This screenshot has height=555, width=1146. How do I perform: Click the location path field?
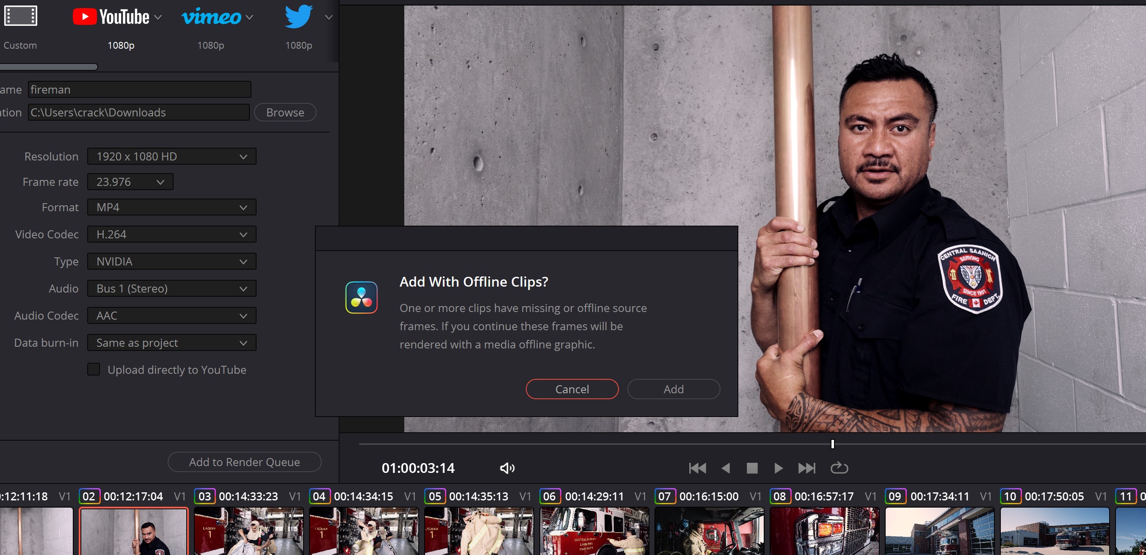[139, 112]
